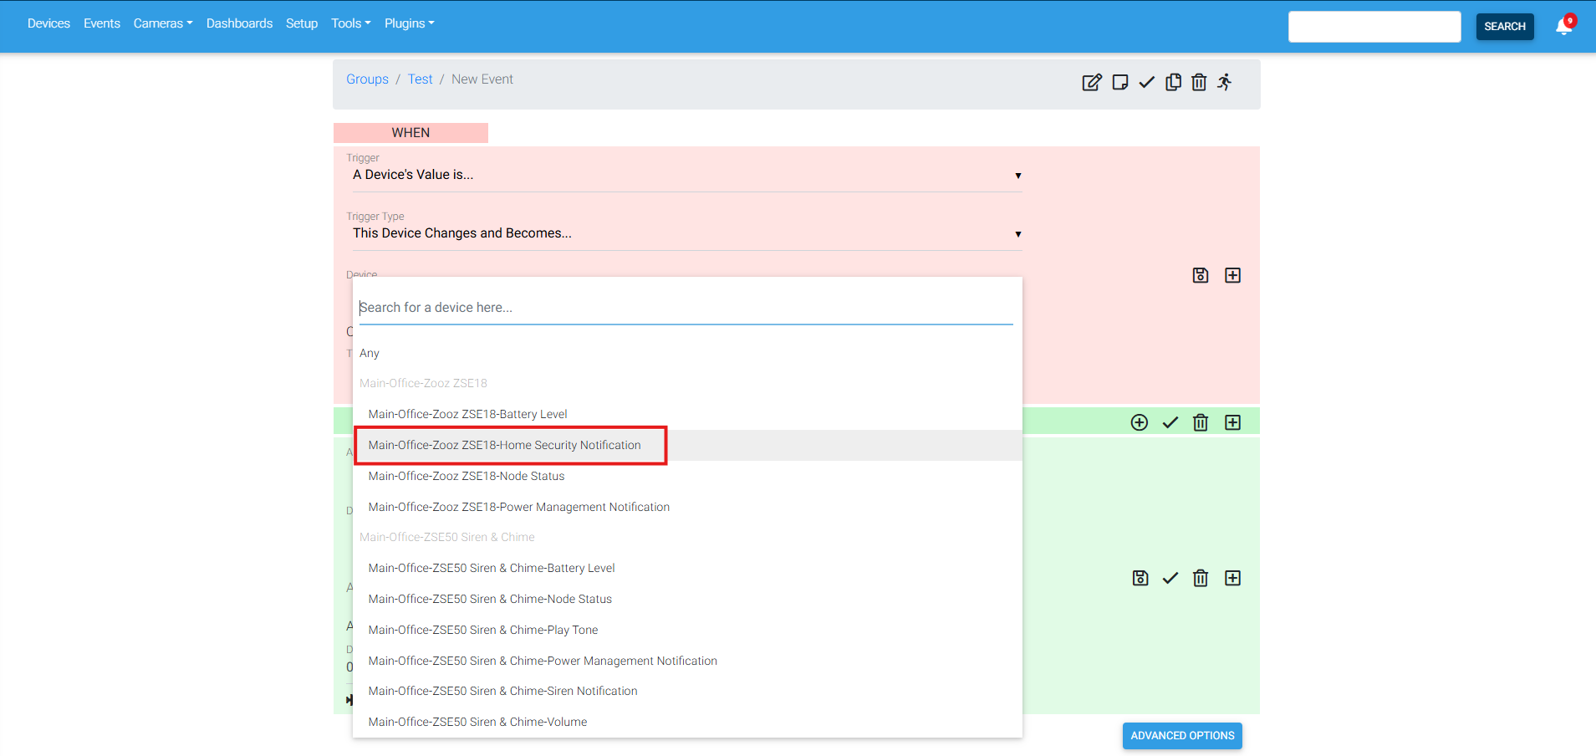The width and height of the screenshot is (1596, 756).
Task: Choose Main-Office-Zooz ZSE18-Battery Level
Action: pos(687,414)
